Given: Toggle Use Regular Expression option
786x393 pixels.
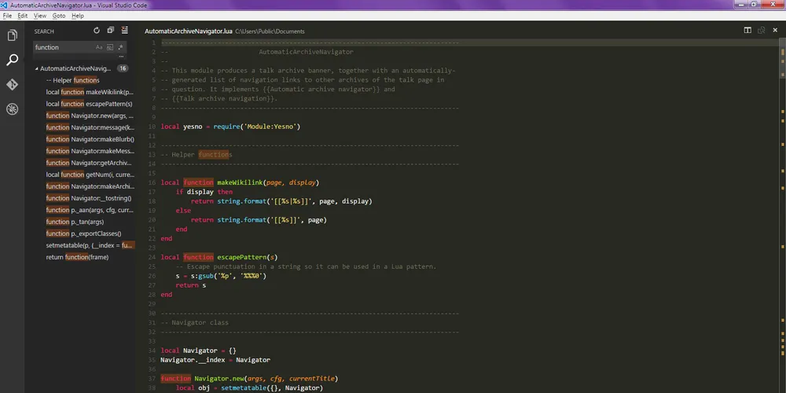Looking at the screenshot, I should [120, 47].
